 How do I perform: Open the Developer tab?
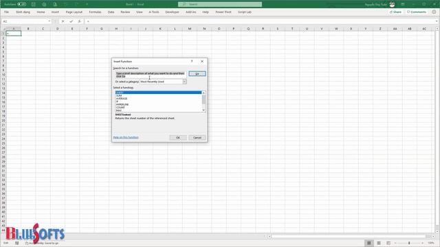172,12
